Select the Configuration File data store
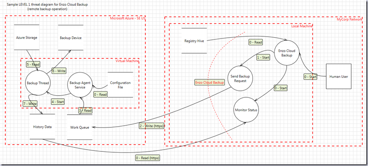368x166 pixels. tap(120, 85)
